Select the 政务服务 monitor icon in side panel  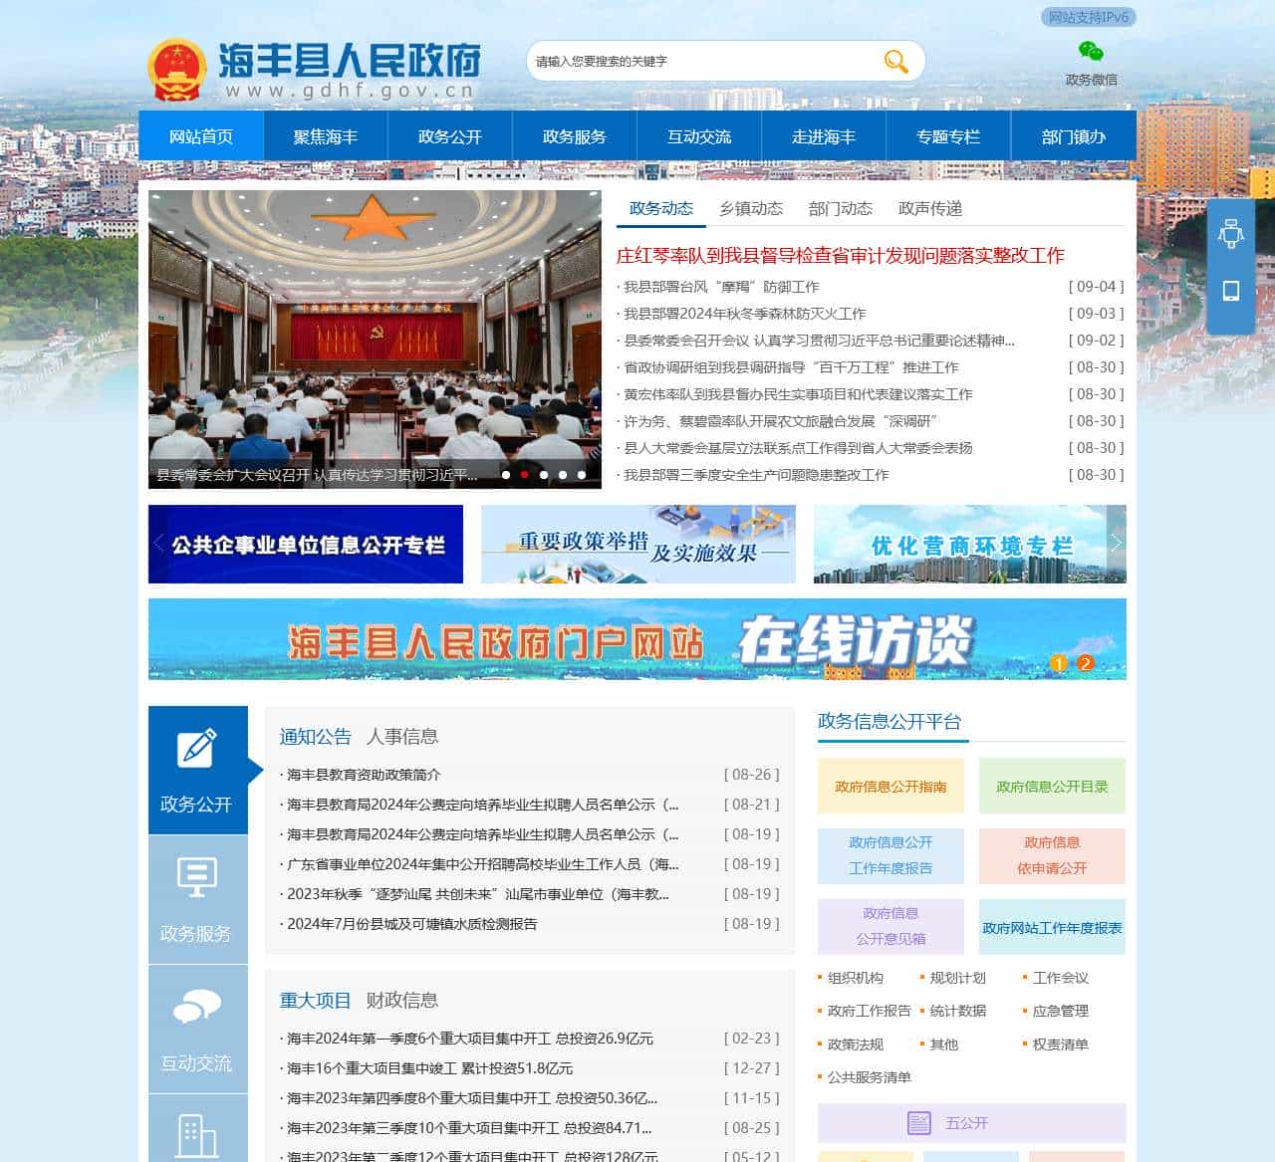(197, 877)
